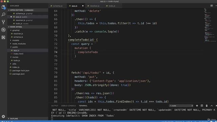Open the OUTPUT panel tab
This screenshot has height=122, width=217.
click(55, 106)
